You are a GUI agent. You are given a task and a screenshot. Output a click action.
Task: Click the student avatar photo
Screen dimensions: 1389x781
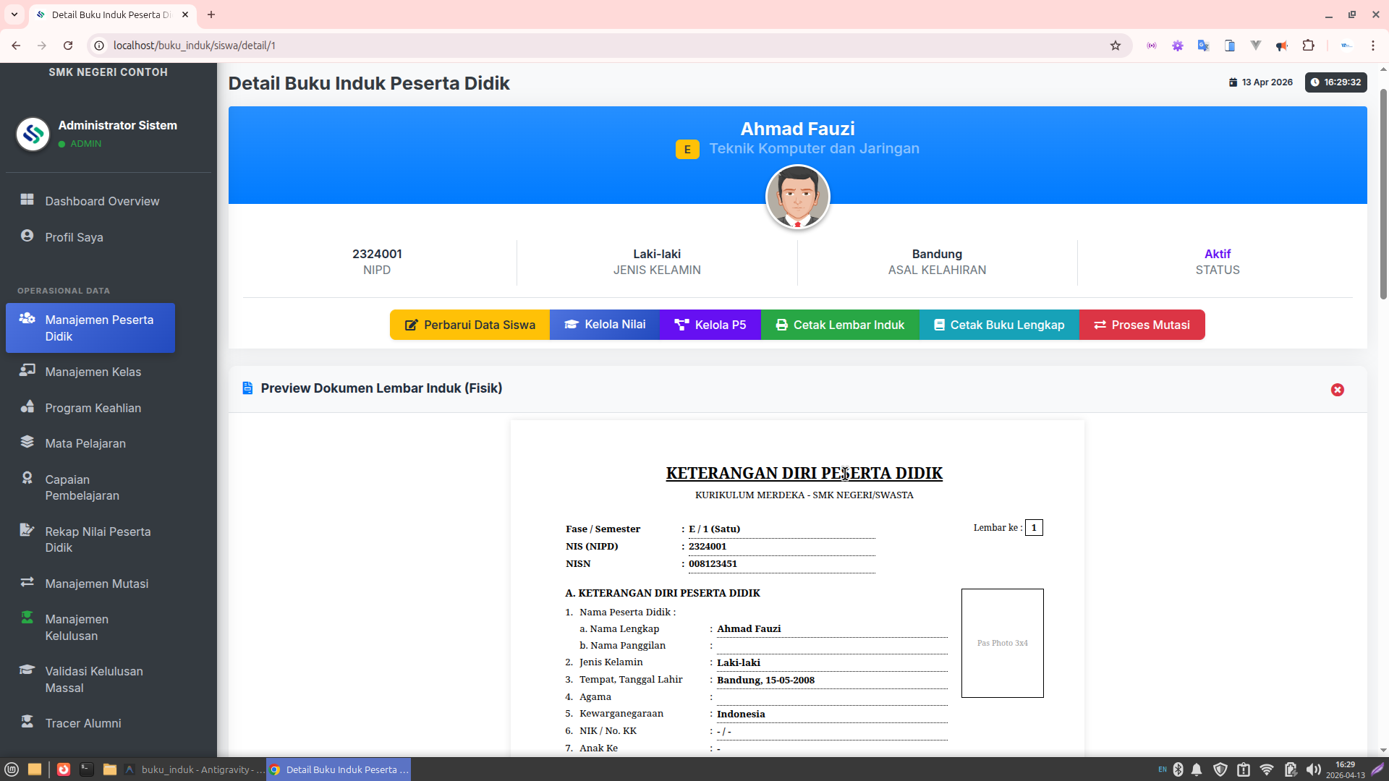(x=797, y=197)
